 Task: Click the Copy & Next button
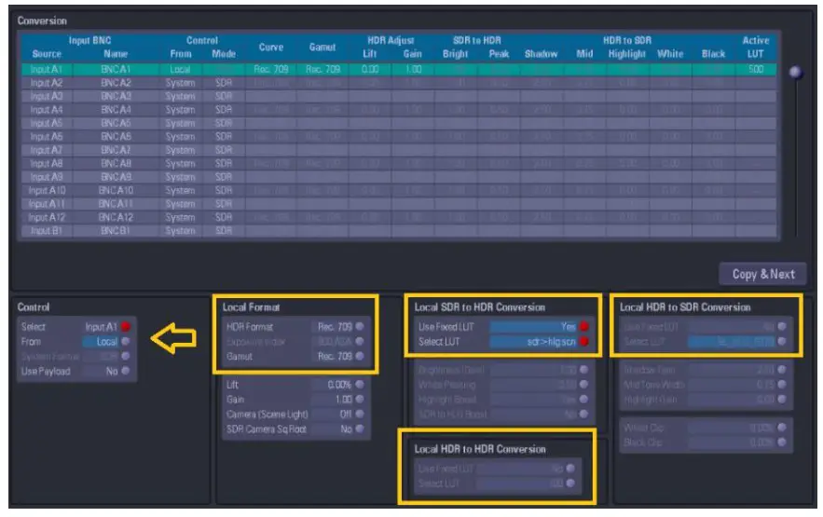[x=762, y=274]
